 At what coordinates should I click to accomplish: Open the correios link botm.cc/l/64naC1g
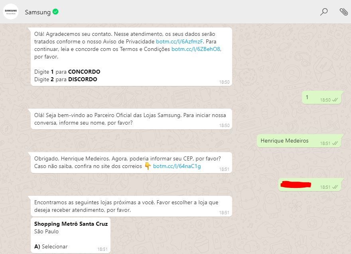pyautogui.click(x=177, y=166)
